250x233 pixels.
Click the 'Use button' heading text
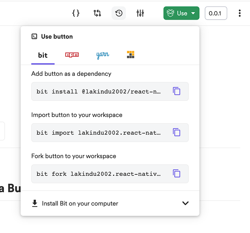(x=57, y=36)
